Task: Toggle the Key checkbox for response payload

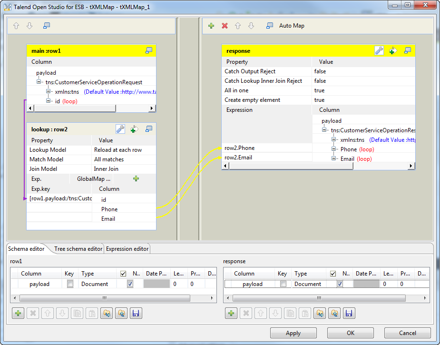Action: 283,284
